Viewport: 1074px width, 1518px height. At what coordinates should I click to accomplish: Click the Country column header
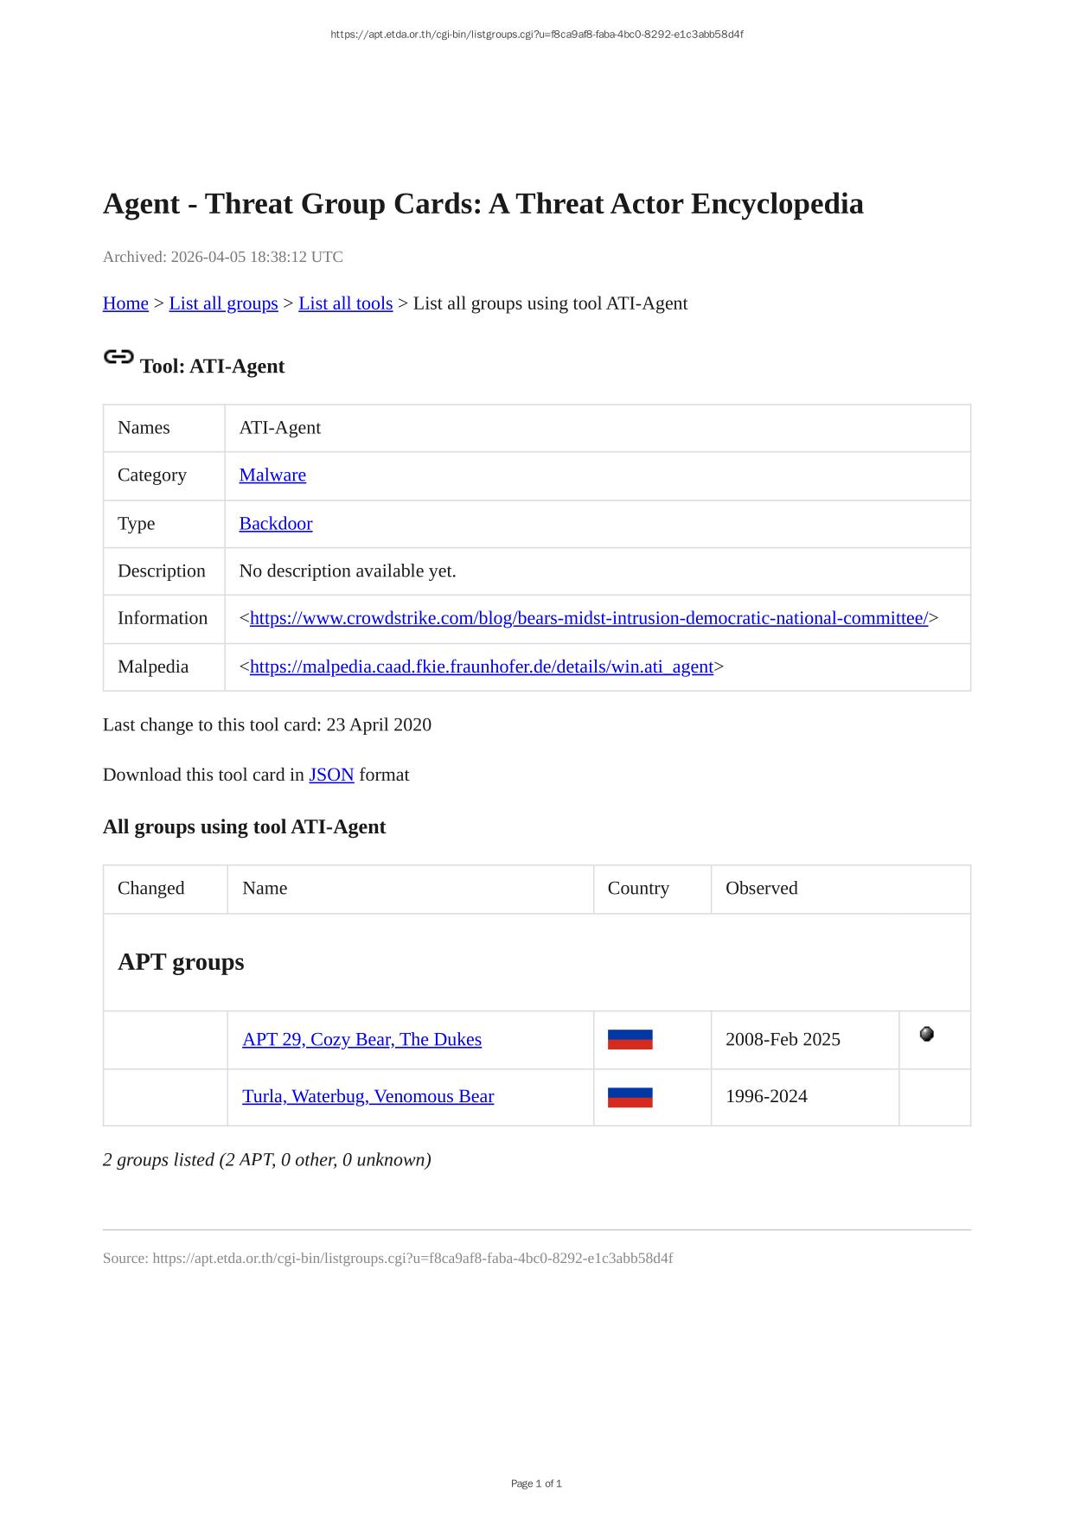click(x=638, y=889)
